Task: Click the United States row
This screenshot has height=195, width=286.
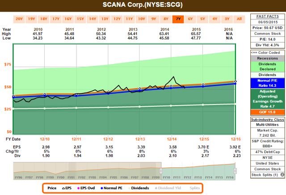Action: (267, 163)
